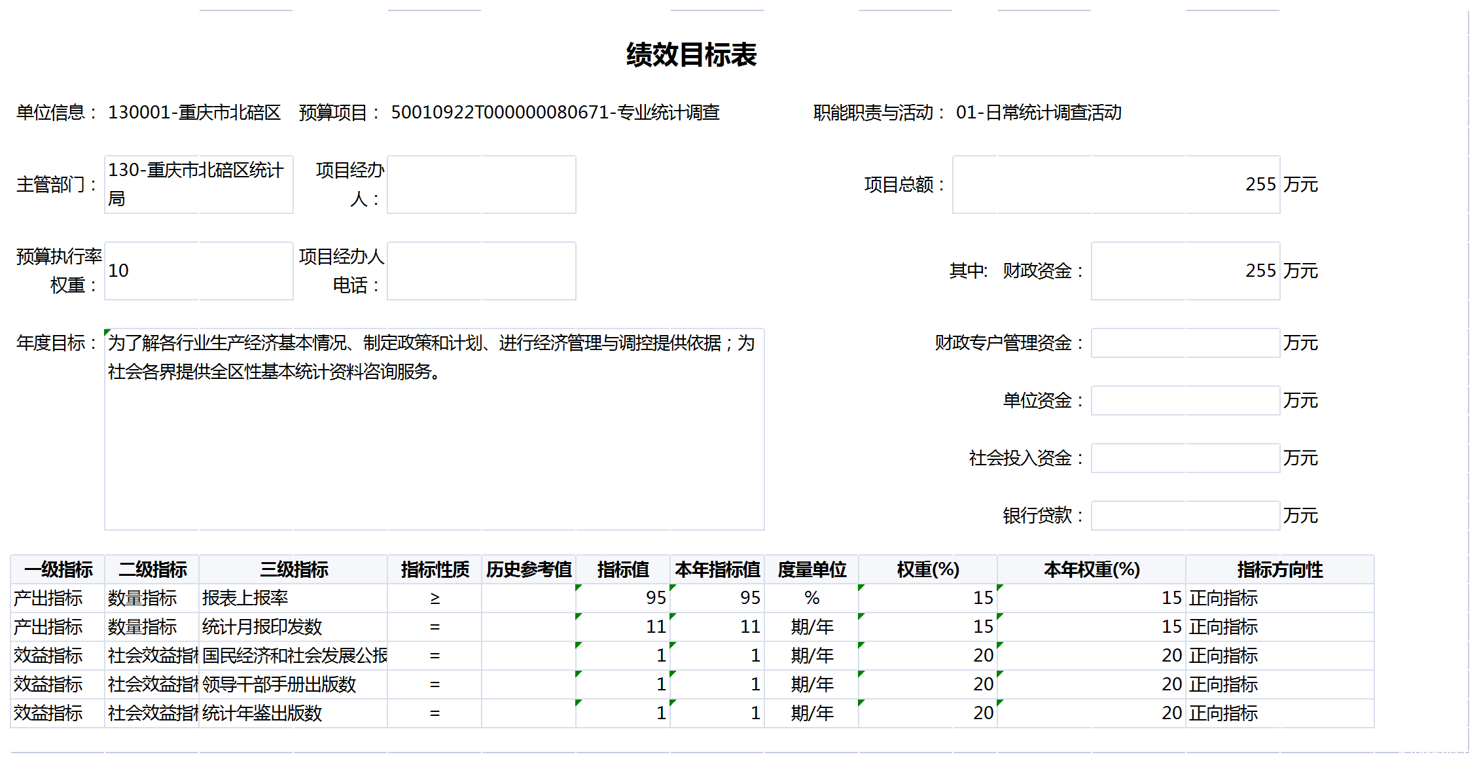Viewport: 1479px width, 763px height.
Task: Click the empty 社会投入资金 field
Action: pyautogui.click(x=1186, y=458)
